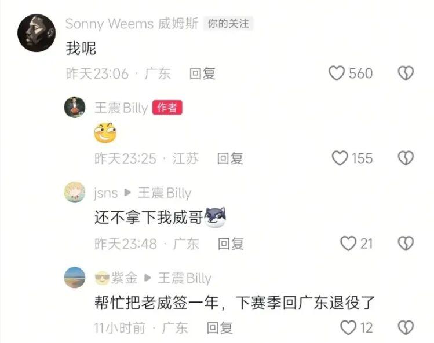
Task: Open jsns' profile avatar
Action: coord(75,192)
